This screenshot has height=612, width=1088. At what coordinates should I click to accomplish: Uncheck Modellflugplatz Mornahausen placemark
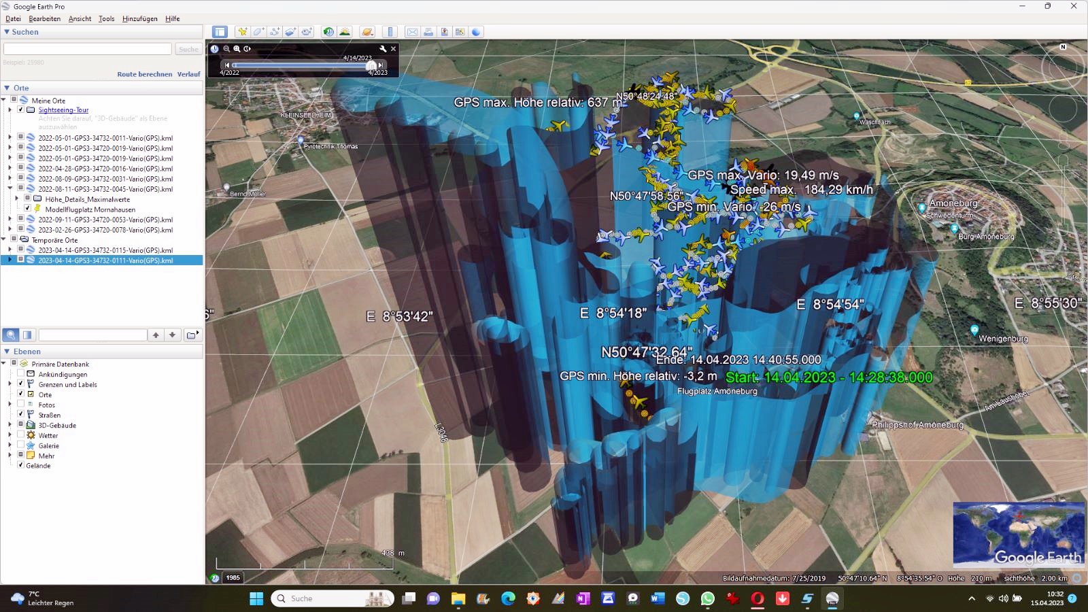(27, 208)
